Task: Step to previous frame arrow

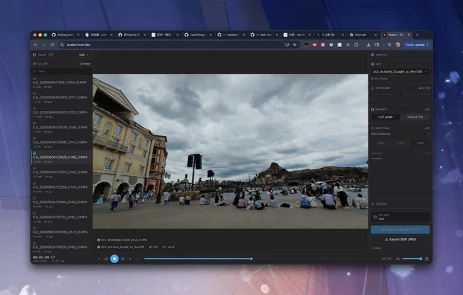Action: point(99,259)
